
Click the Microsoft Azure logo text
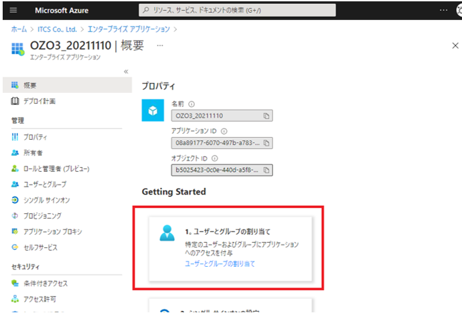click(x=62, y=11)
